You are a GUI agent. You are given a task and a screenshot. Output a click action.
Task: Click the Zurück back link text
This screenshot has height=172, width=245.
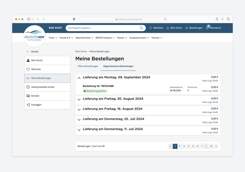pyautogui.click(x=35, y=52)
